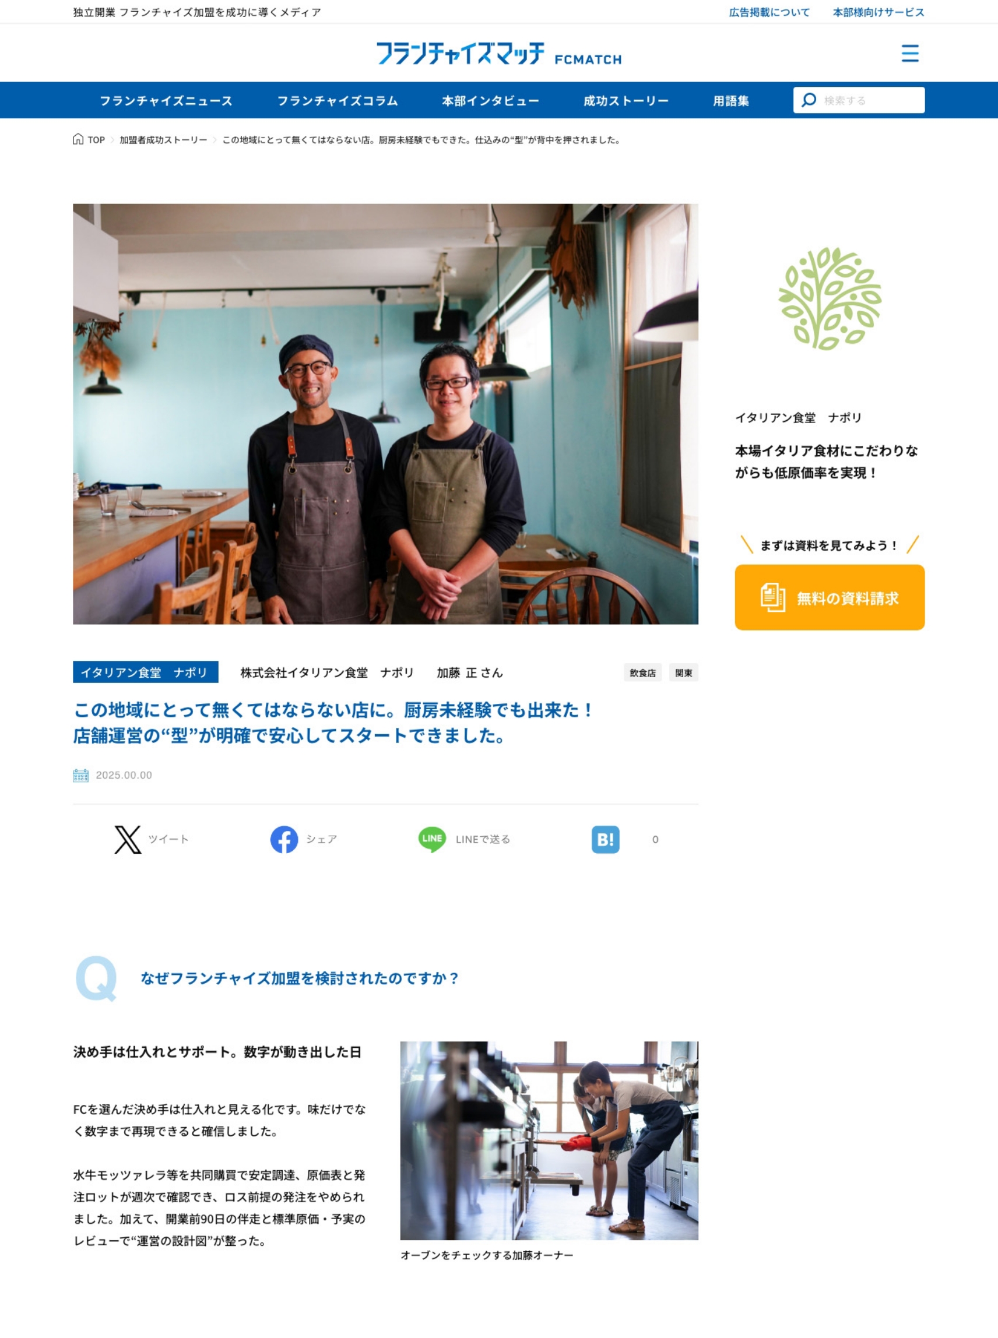This screenshot has width=998, height=1338.
Task: Open フランチャイズニュース menu item
Action: pyautogui.click(x=166, y=101)
